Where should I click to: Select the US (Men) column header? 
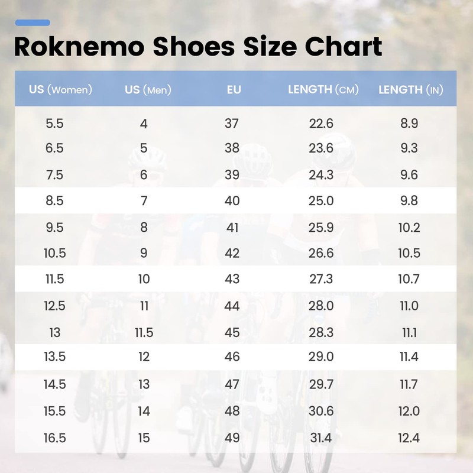tap(148, 90)
